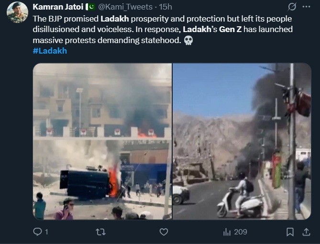
Task: Open the scooter rider street photo
Action: [x=242, y=141]
